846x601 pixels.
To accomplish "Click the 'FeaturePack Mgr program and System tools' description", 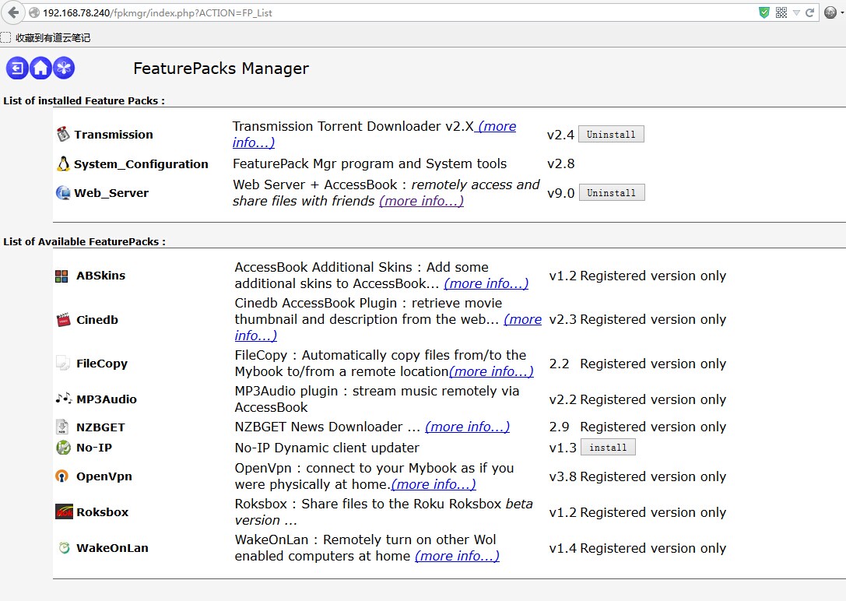I will tap(370, 164).
